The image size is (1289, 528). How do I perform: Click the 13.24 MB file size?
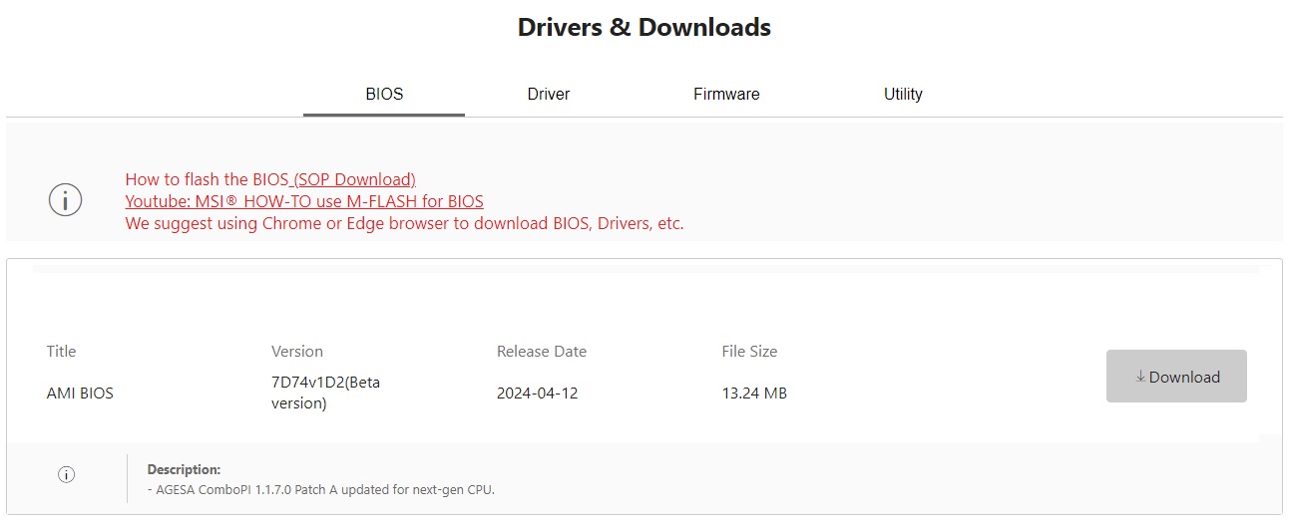[754, 394]
